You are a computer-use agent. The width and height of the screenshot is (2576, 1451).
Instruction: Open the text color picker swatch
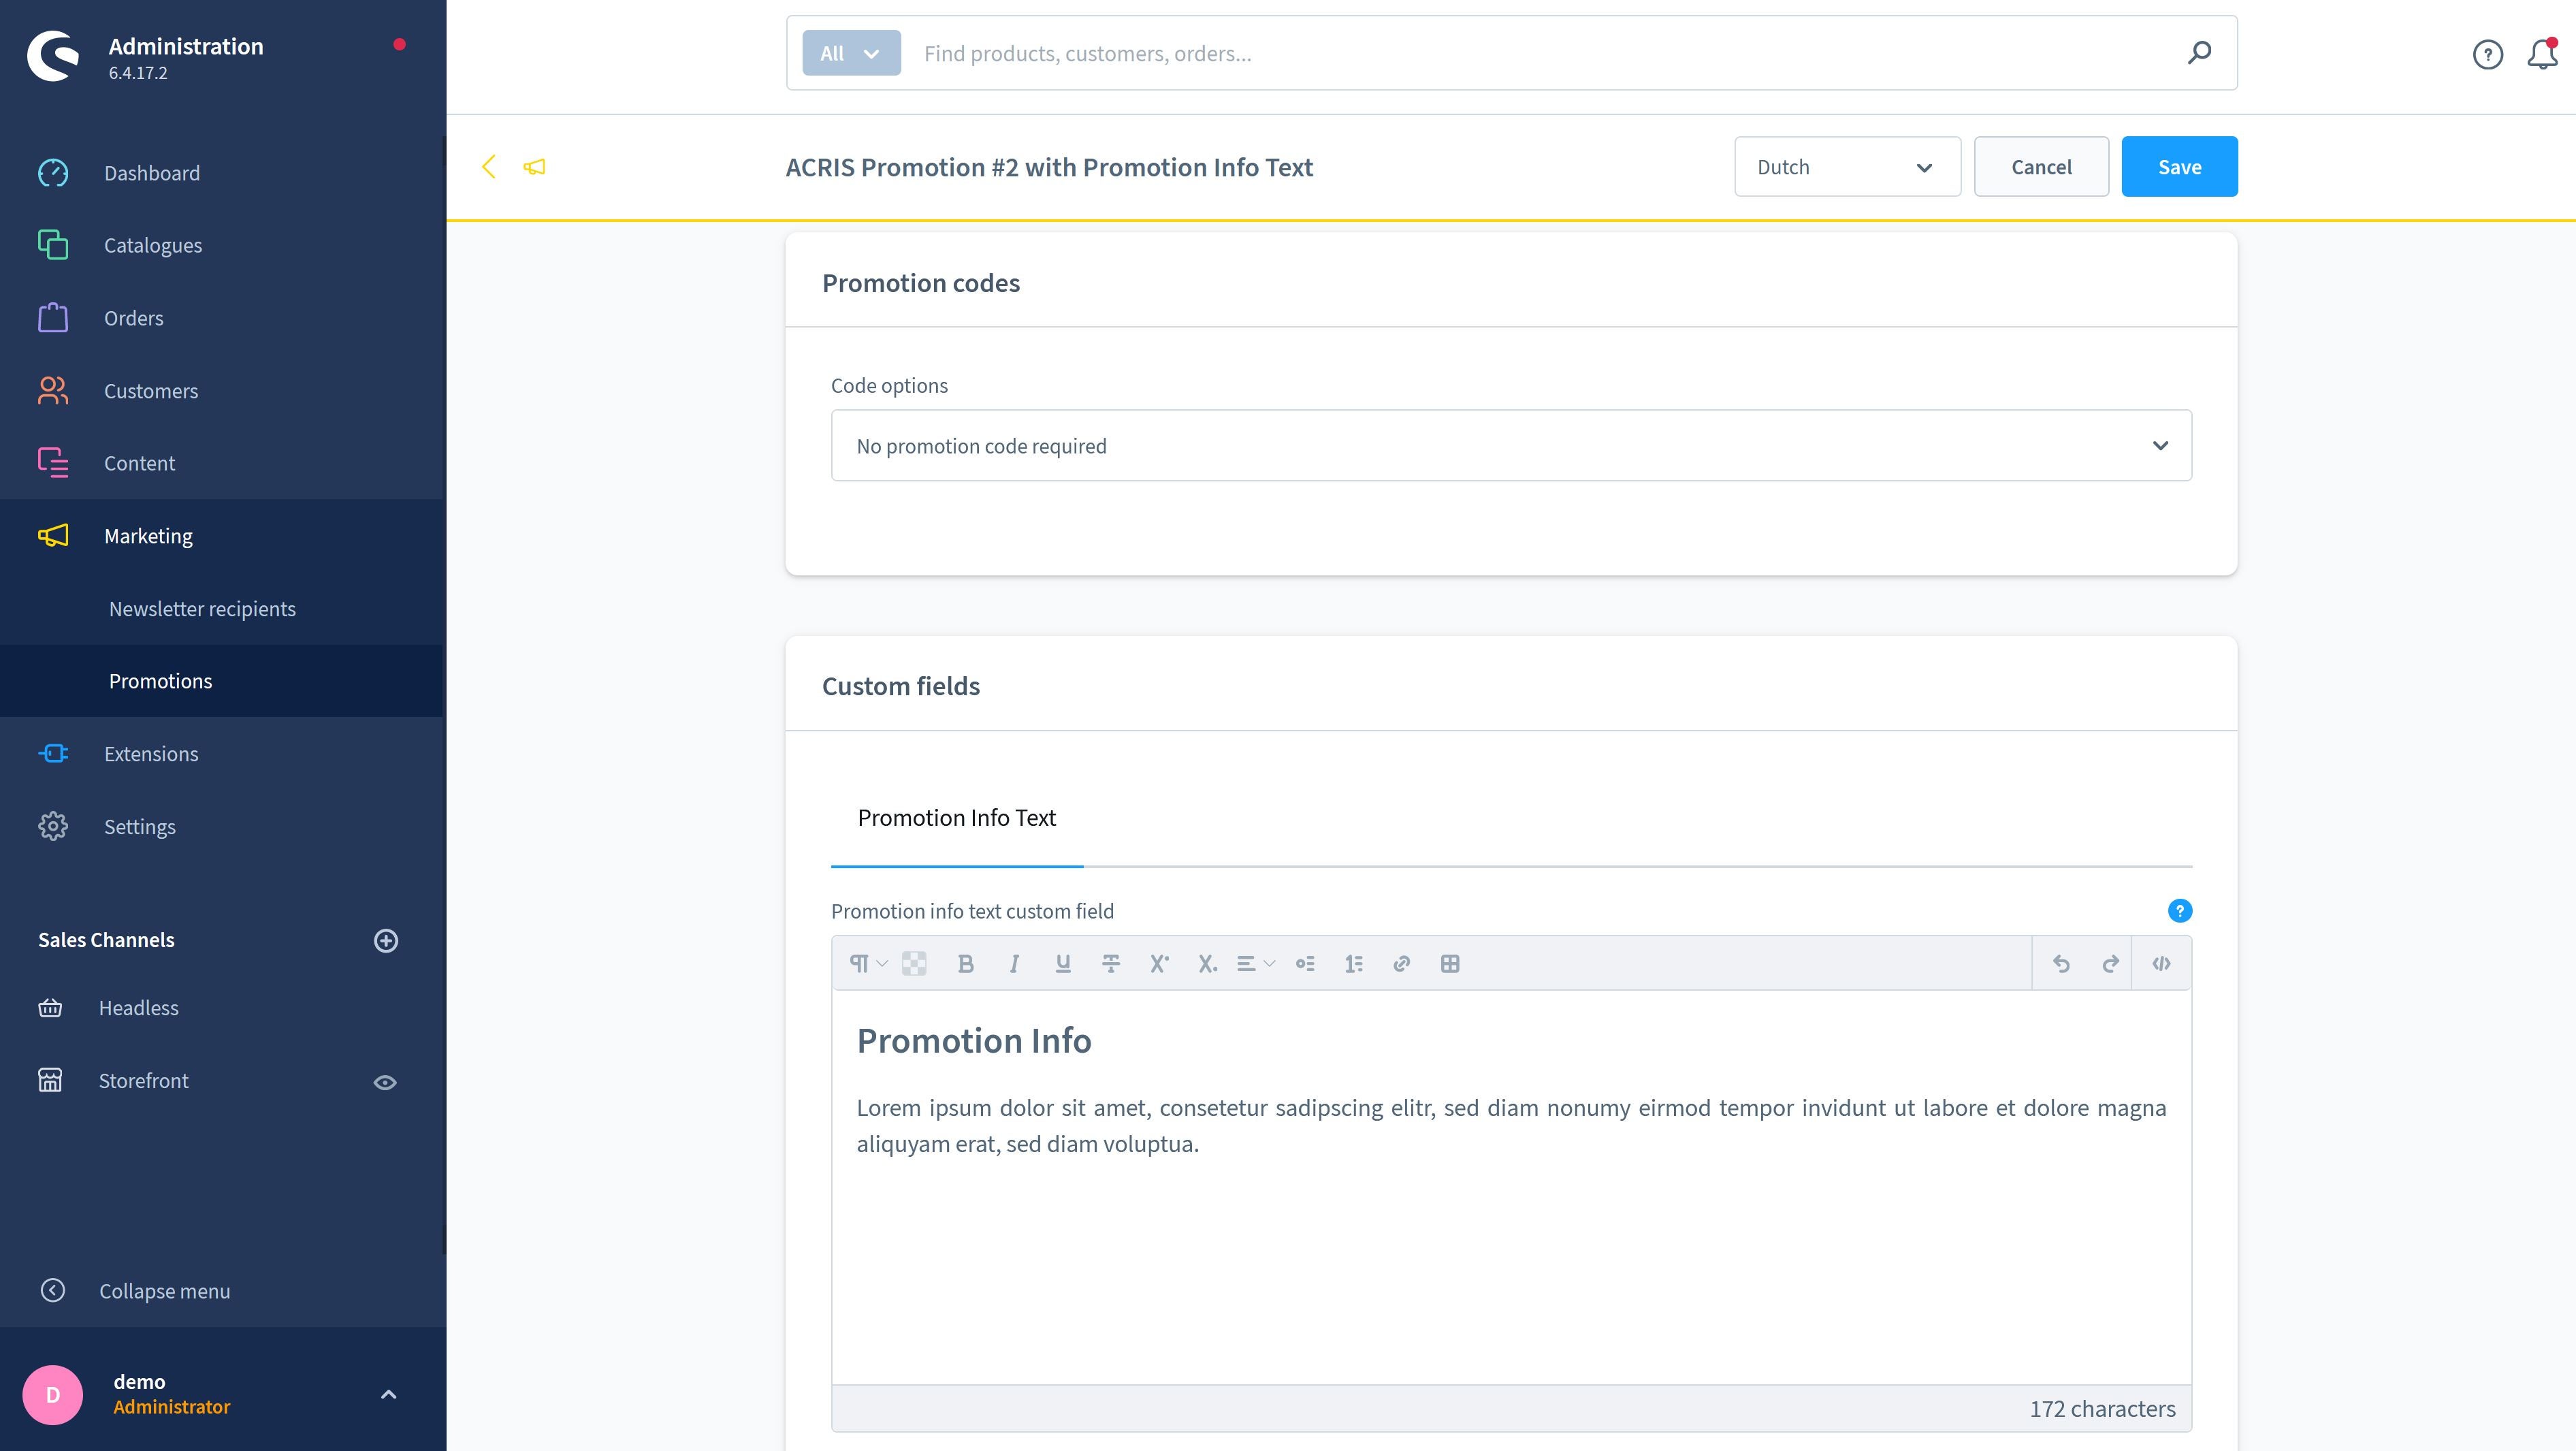click(914, 964)
